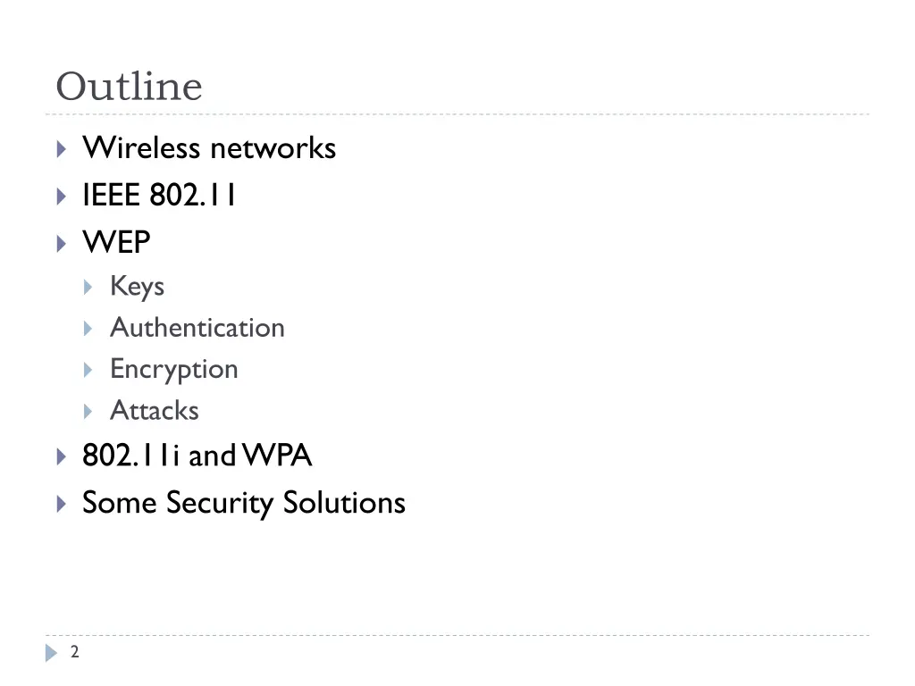Click the arrow bullet beside Some Security Solutions

pyautogui.click(x=62, y=504)
